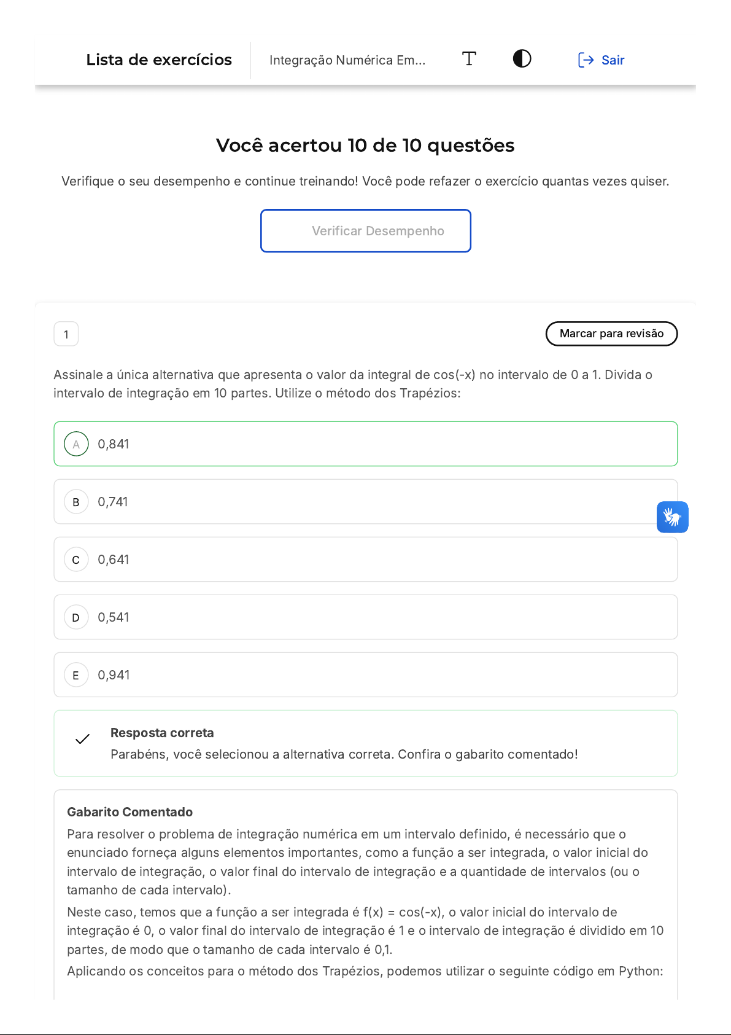Image resolution: width=731 pixels, height=1035 pixels.
Task: Open Lista de exercícios heading
Action: point(159,60)
